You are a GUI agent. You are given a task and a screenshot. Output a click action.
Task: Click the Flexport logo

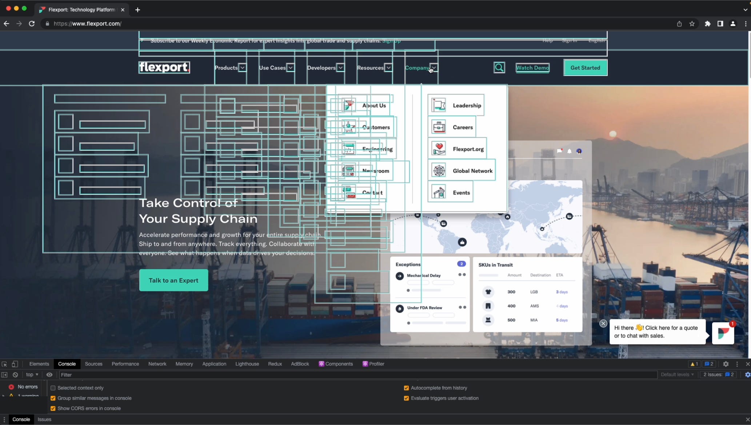(x=164, y=67)
